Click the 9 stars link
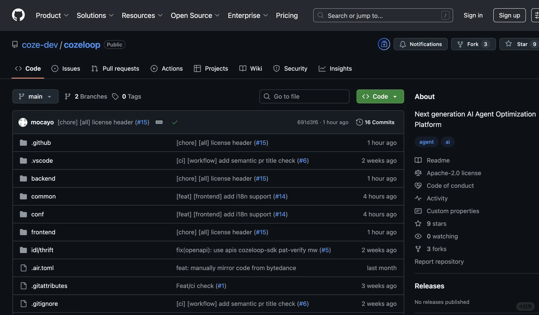Image resolution: width=539 pixels, height=315 pixels. click(x=436, y=223)
